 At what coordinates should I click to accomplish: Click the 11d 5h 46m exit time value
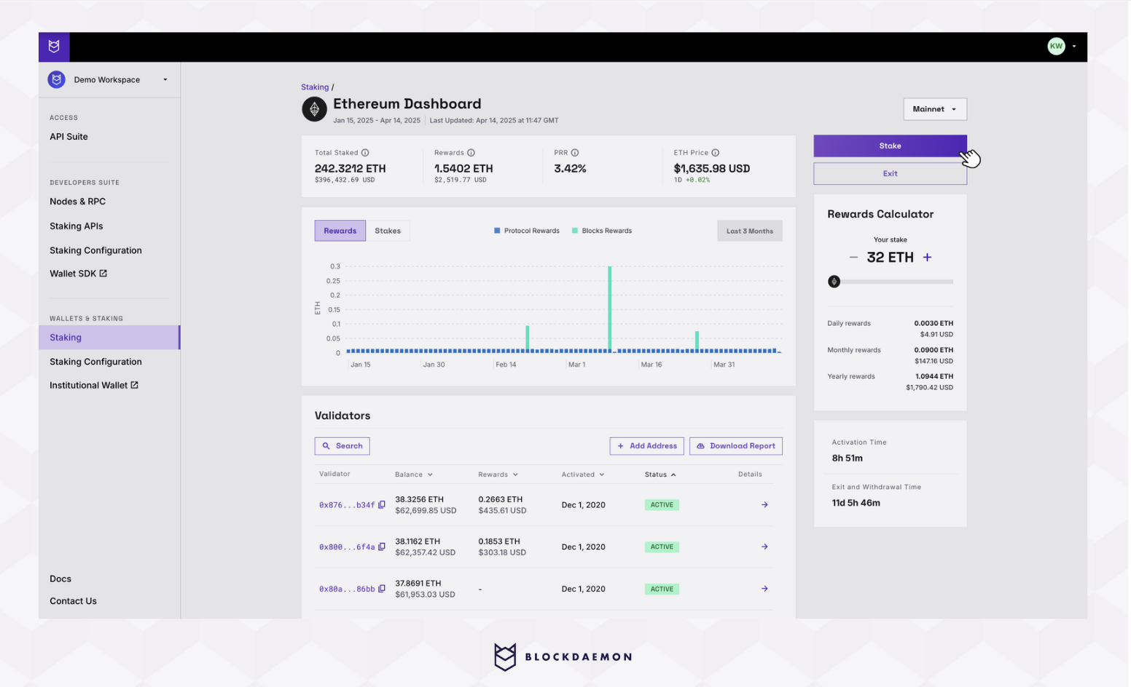pyautogui.click(x=856, y=503)
